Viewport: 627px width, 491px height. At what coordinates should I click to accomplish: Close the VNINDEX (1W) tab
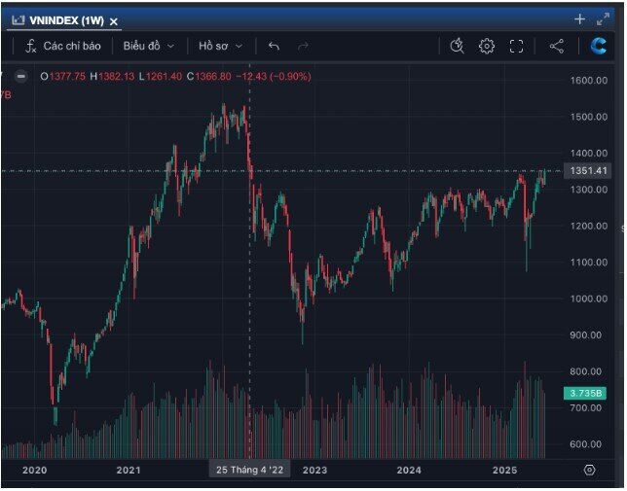click(114, 21)
